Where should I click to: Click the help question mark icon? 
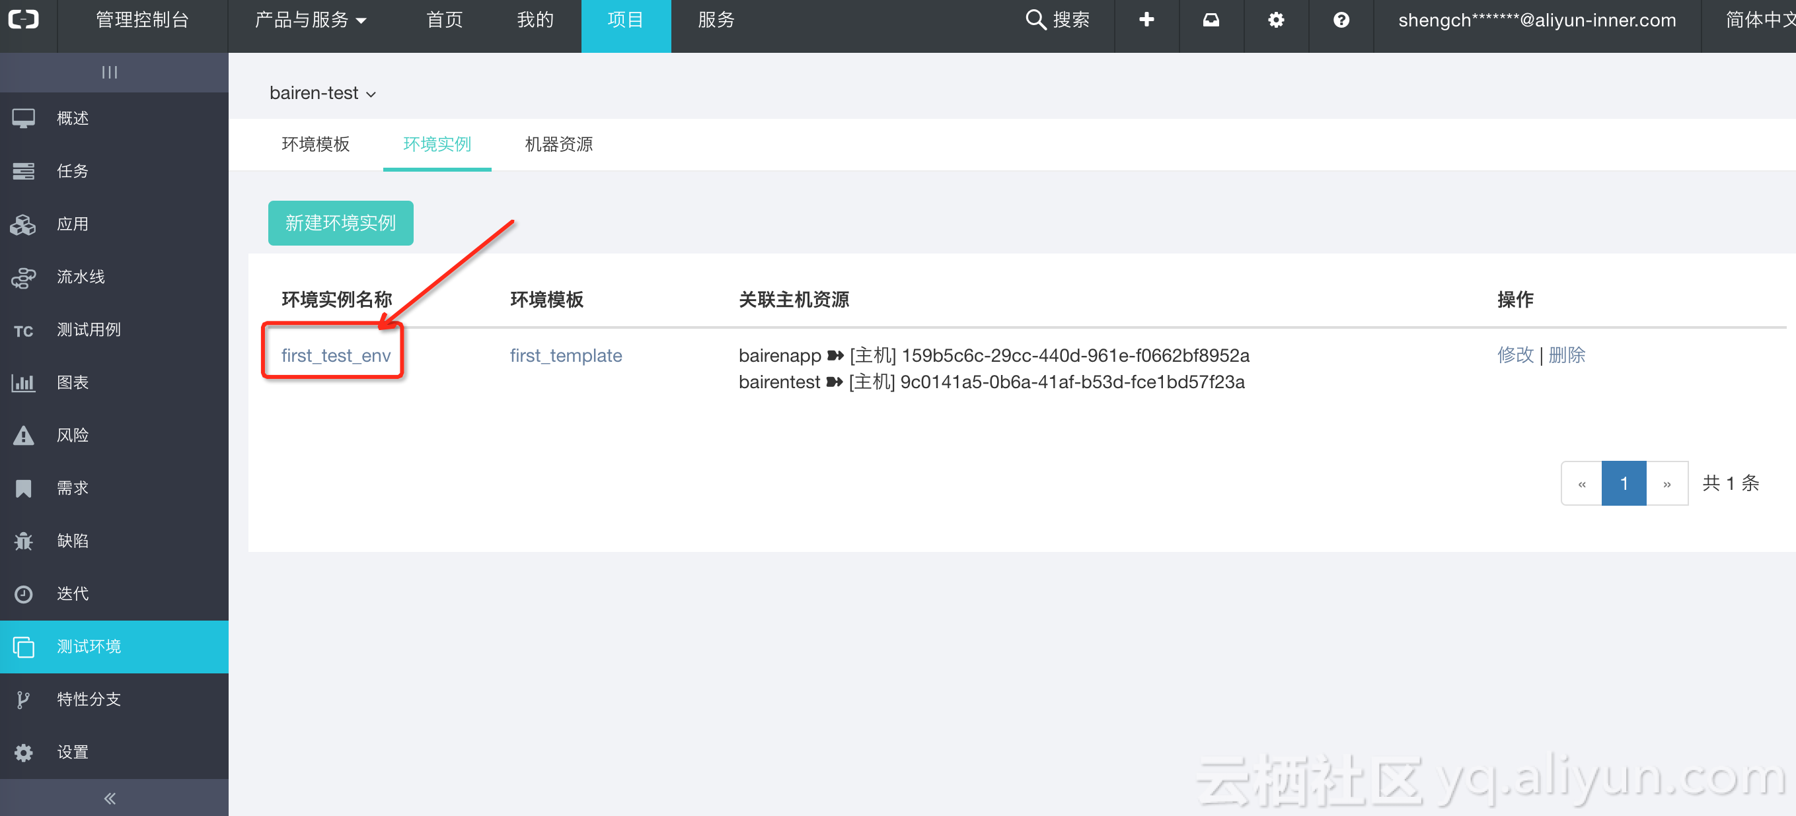(1341, 20)
